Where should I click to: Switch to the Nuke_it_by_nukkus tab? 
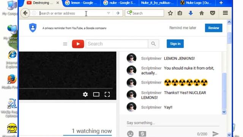coord(158,3)
